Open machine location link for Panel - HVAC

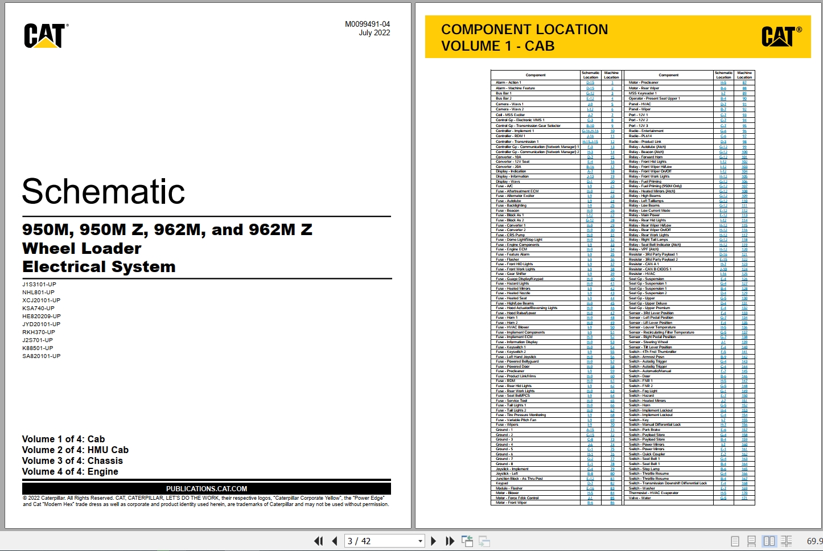coord(744,104)
